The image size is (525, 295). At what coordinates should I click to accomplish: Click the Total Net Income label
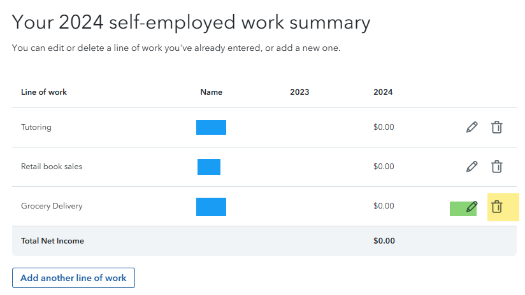[52, 241]
